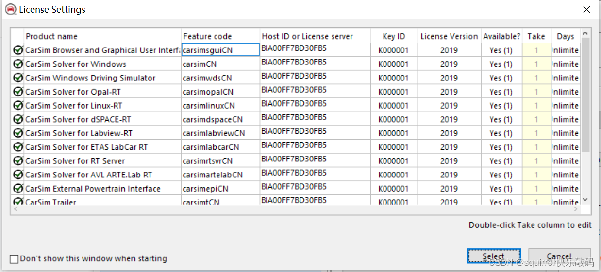Click the horizontal scrollbar left arrow
The width and height of the screenshot is (601, 272).
tap(16, 209)
